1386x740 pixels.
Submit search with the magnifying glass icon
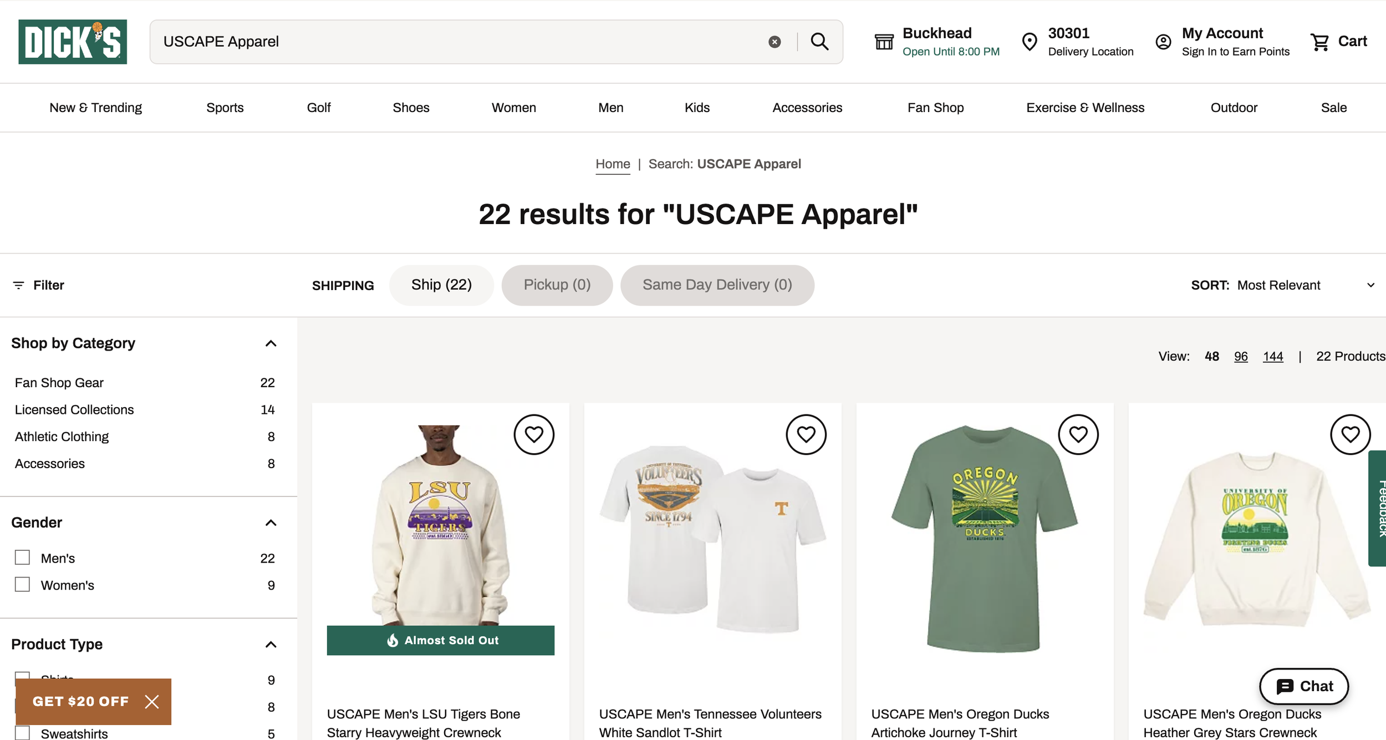(x=819, y=42)
